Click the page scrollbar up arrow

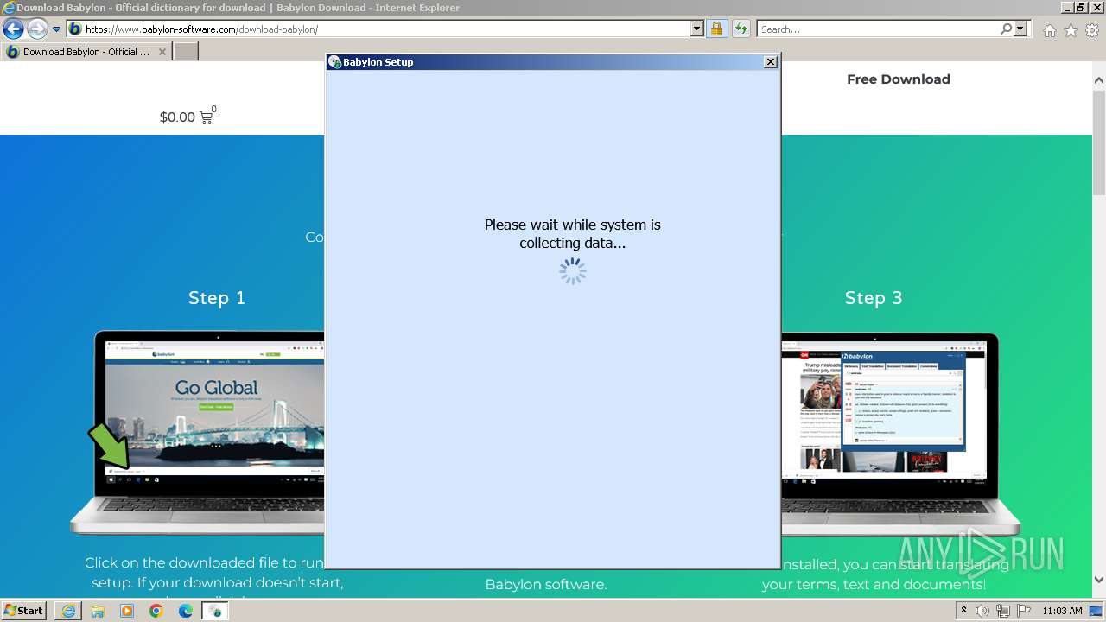tap(1098, 80)
